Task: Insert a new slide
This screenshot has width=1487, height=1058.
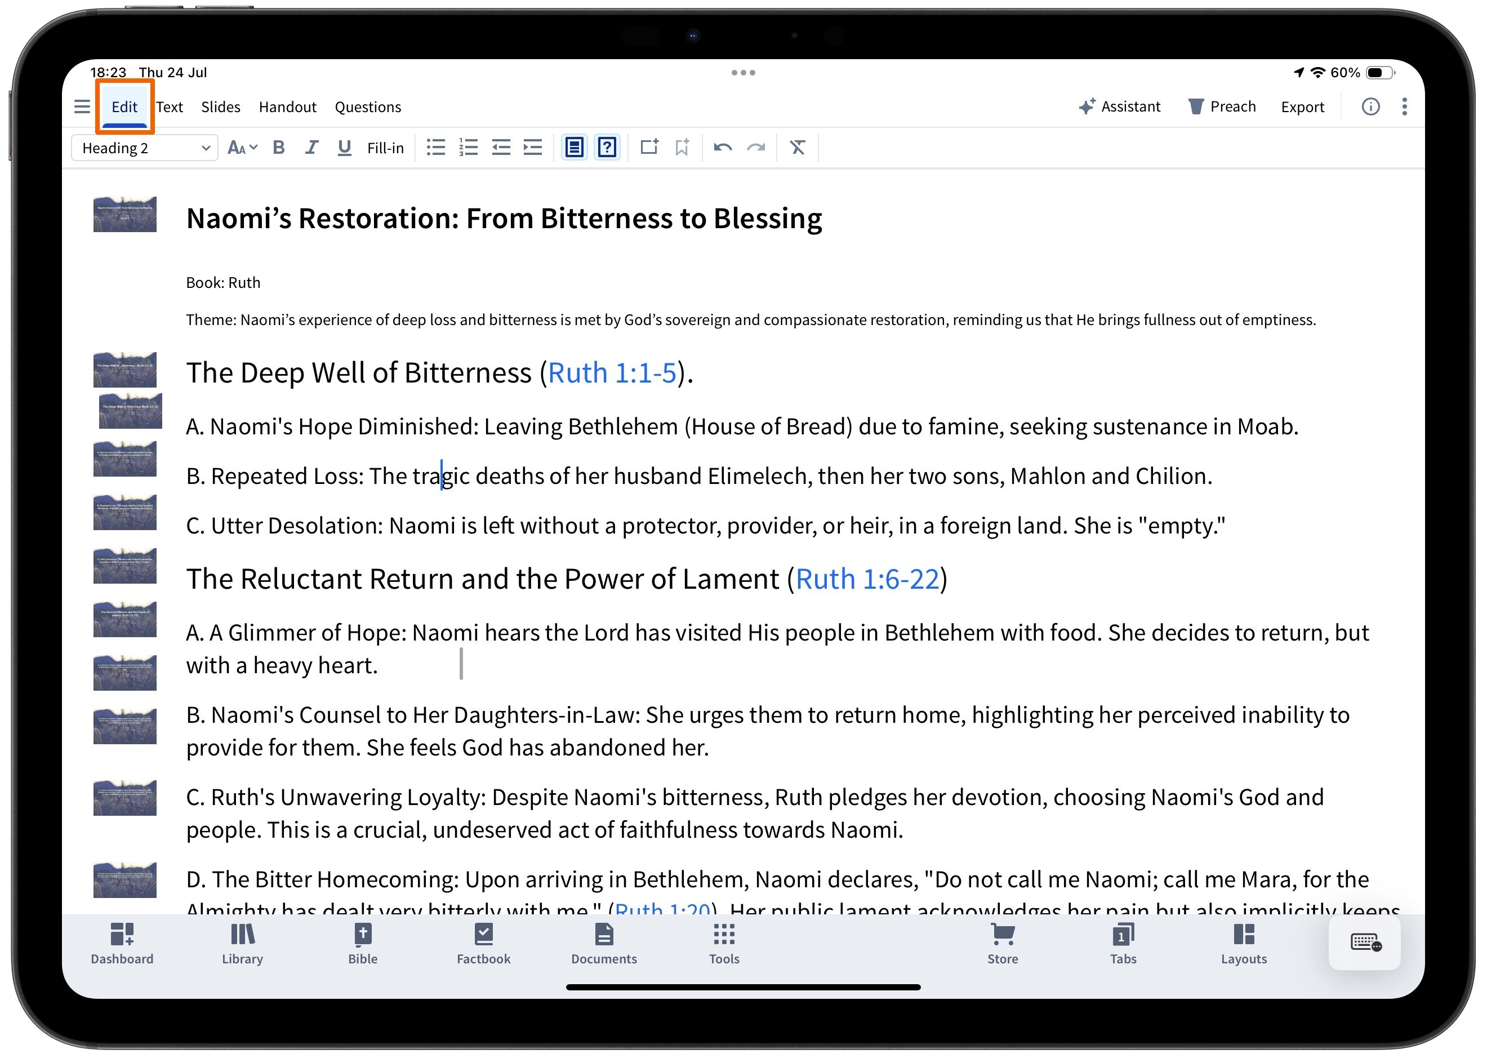Action: 649,147
